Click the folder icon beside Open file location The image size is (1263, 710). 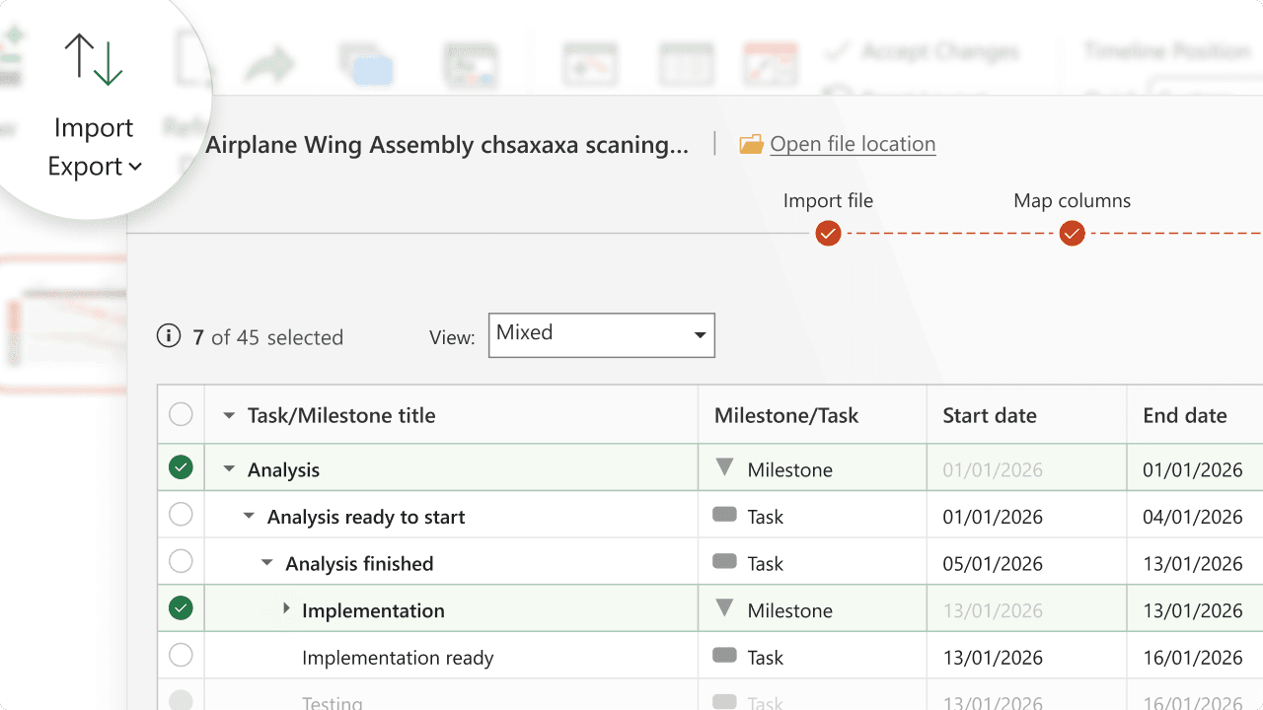click(x=752, y=144)
